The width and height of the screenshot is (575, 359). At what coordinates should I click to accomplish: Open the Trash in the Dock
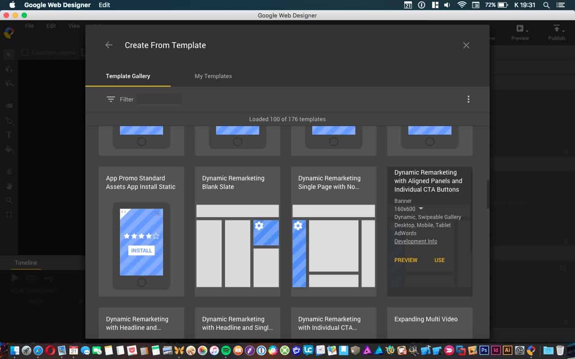[560, 350]
